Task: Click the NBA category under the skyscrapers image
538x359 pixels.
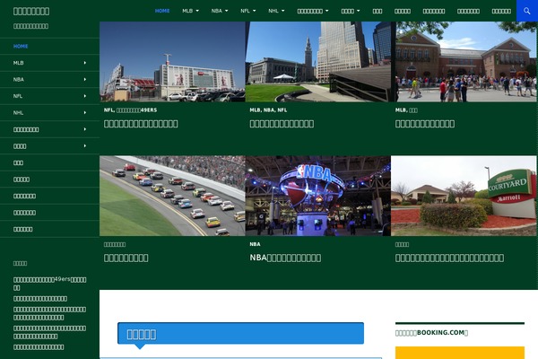Action: point(269,109)
